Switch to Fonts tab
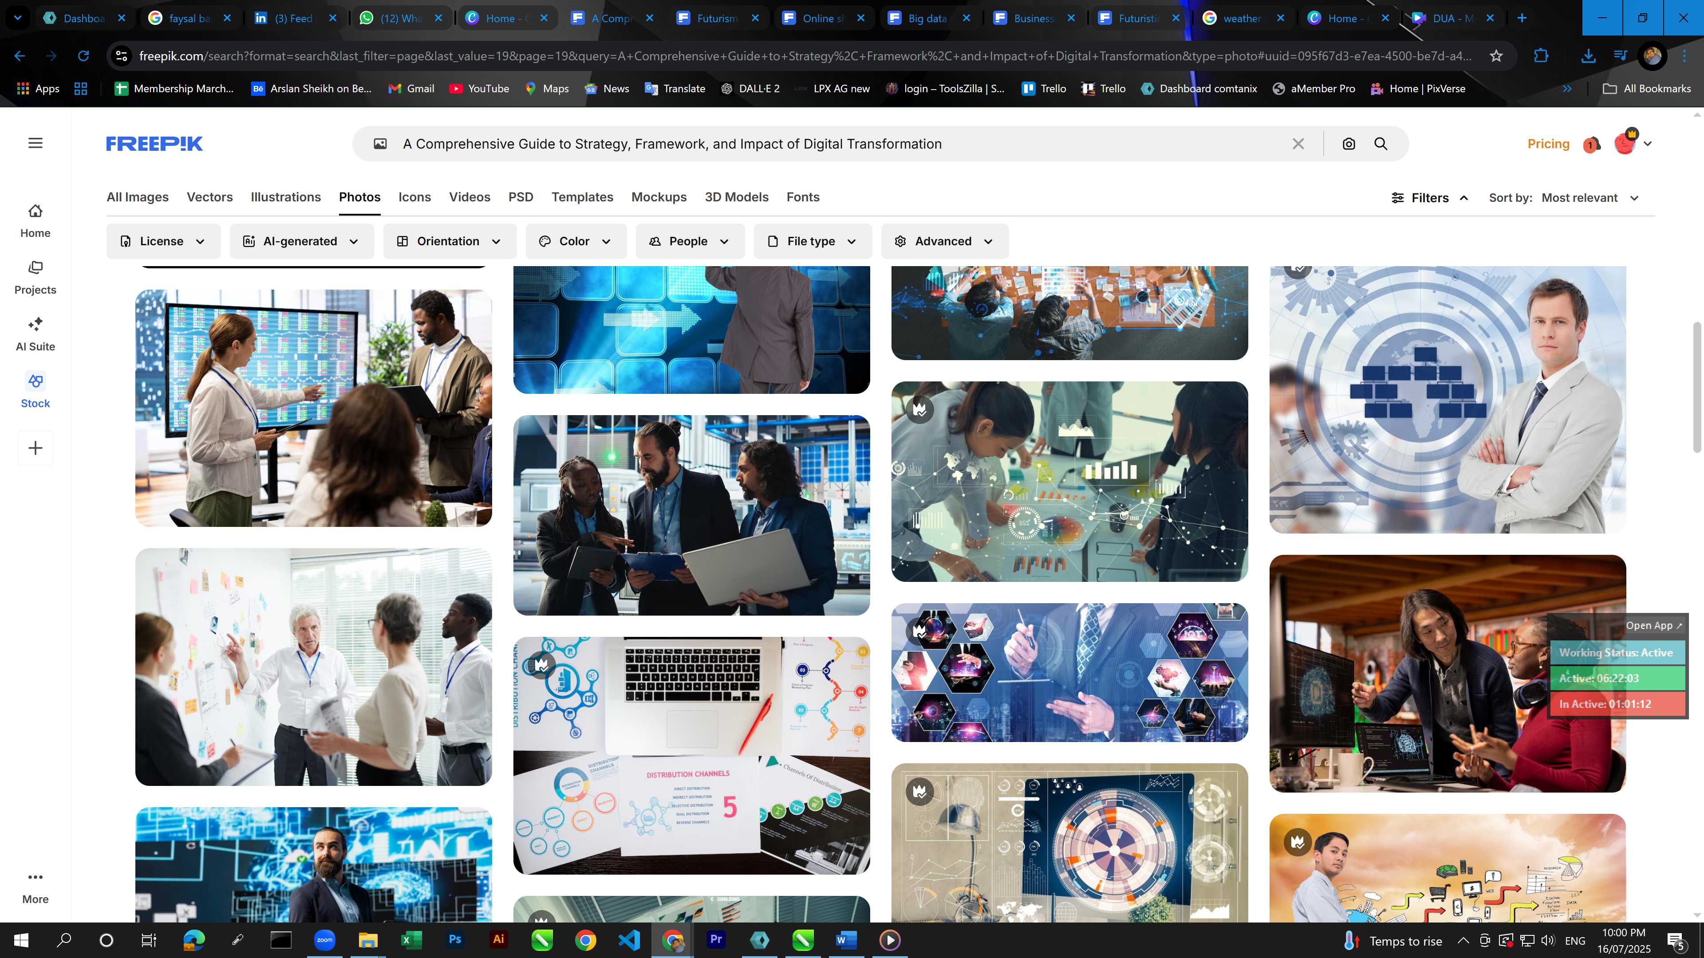Screen dimensions: 1704x958 (803, 197)
